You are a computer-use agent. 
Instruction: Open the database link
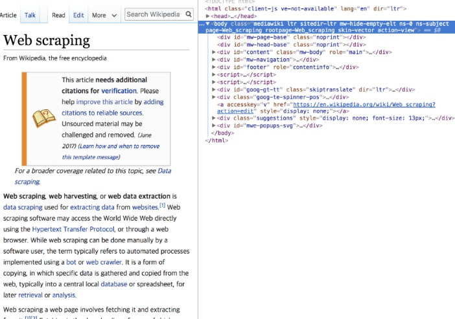pos(114,284)
